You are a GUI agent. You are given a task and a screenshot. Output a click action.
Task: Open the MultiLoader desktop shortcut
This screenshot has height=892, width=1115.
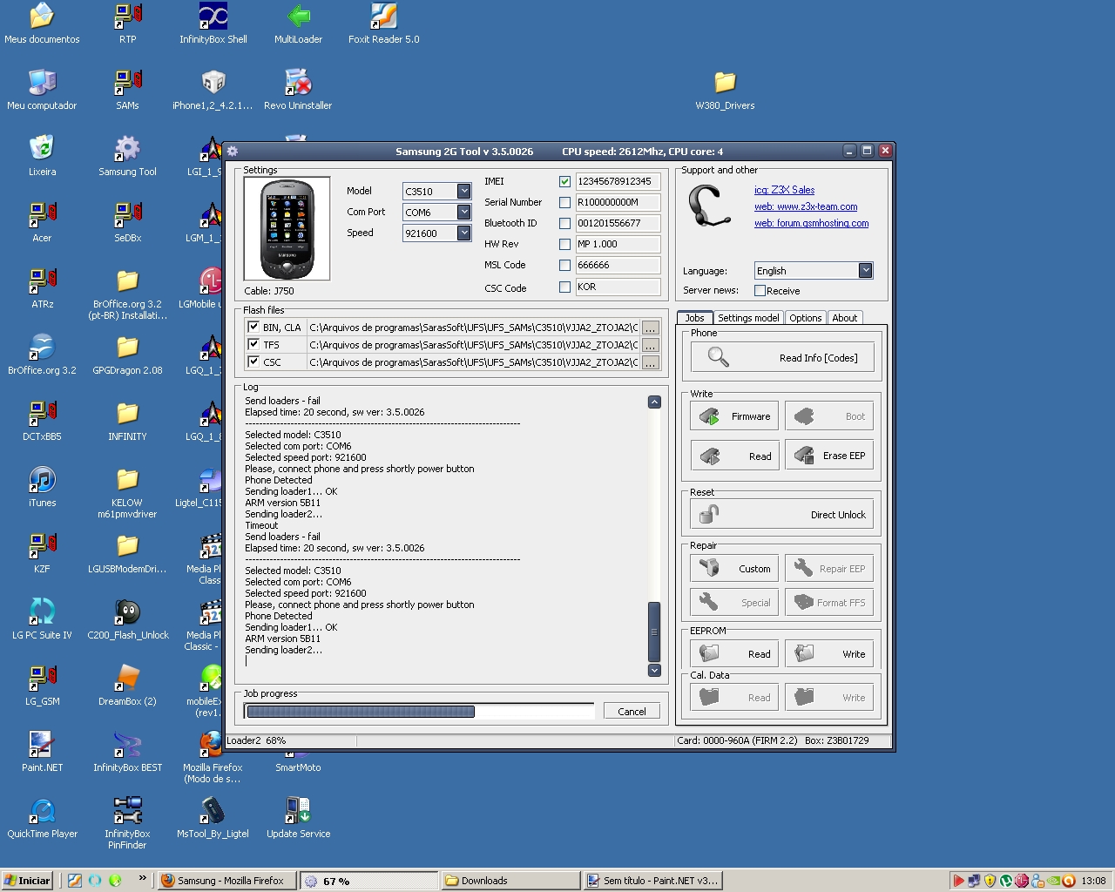coord(298,24)
